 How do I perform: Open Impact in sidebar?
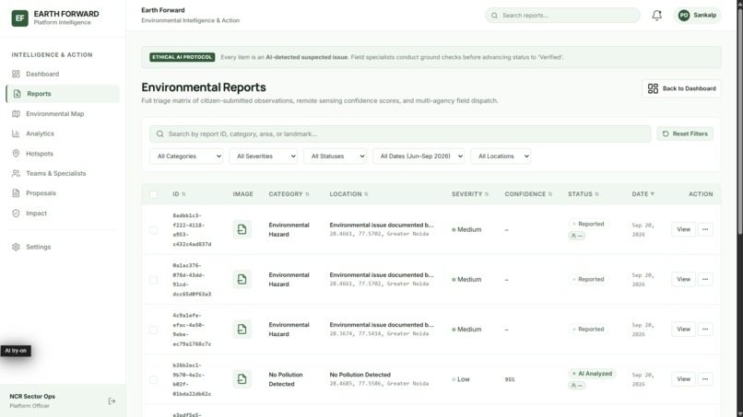pyautogui.click(x=63, y=213)
